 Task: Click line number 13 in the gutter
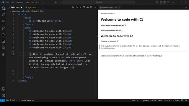[x=13, y=54]
